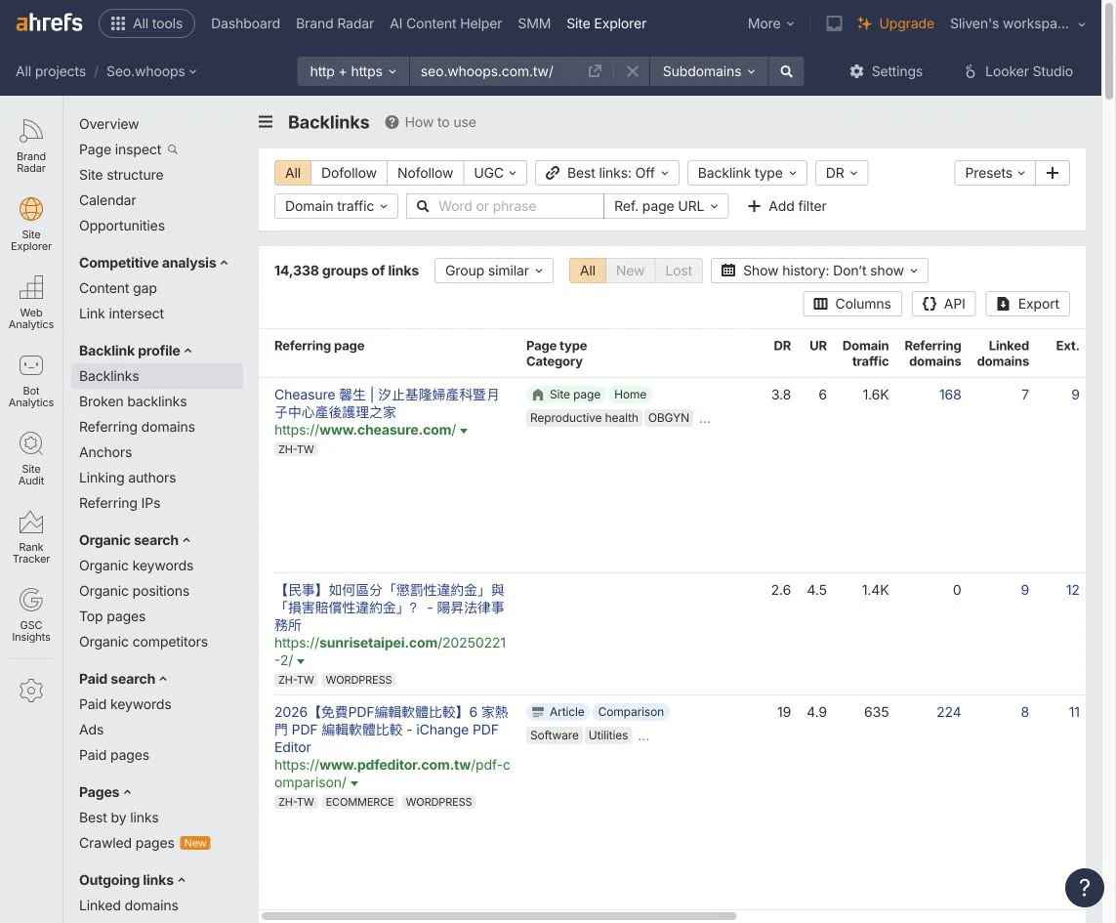Viewport: 1116px width, 923px height.
Task: Open the Ref. page URL dropdown
Action: pos(666,206)
